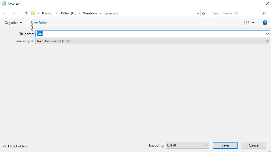Expand the File name history dropdown arrow
Screen dimensions: 271x152
[x=268, y=34]
